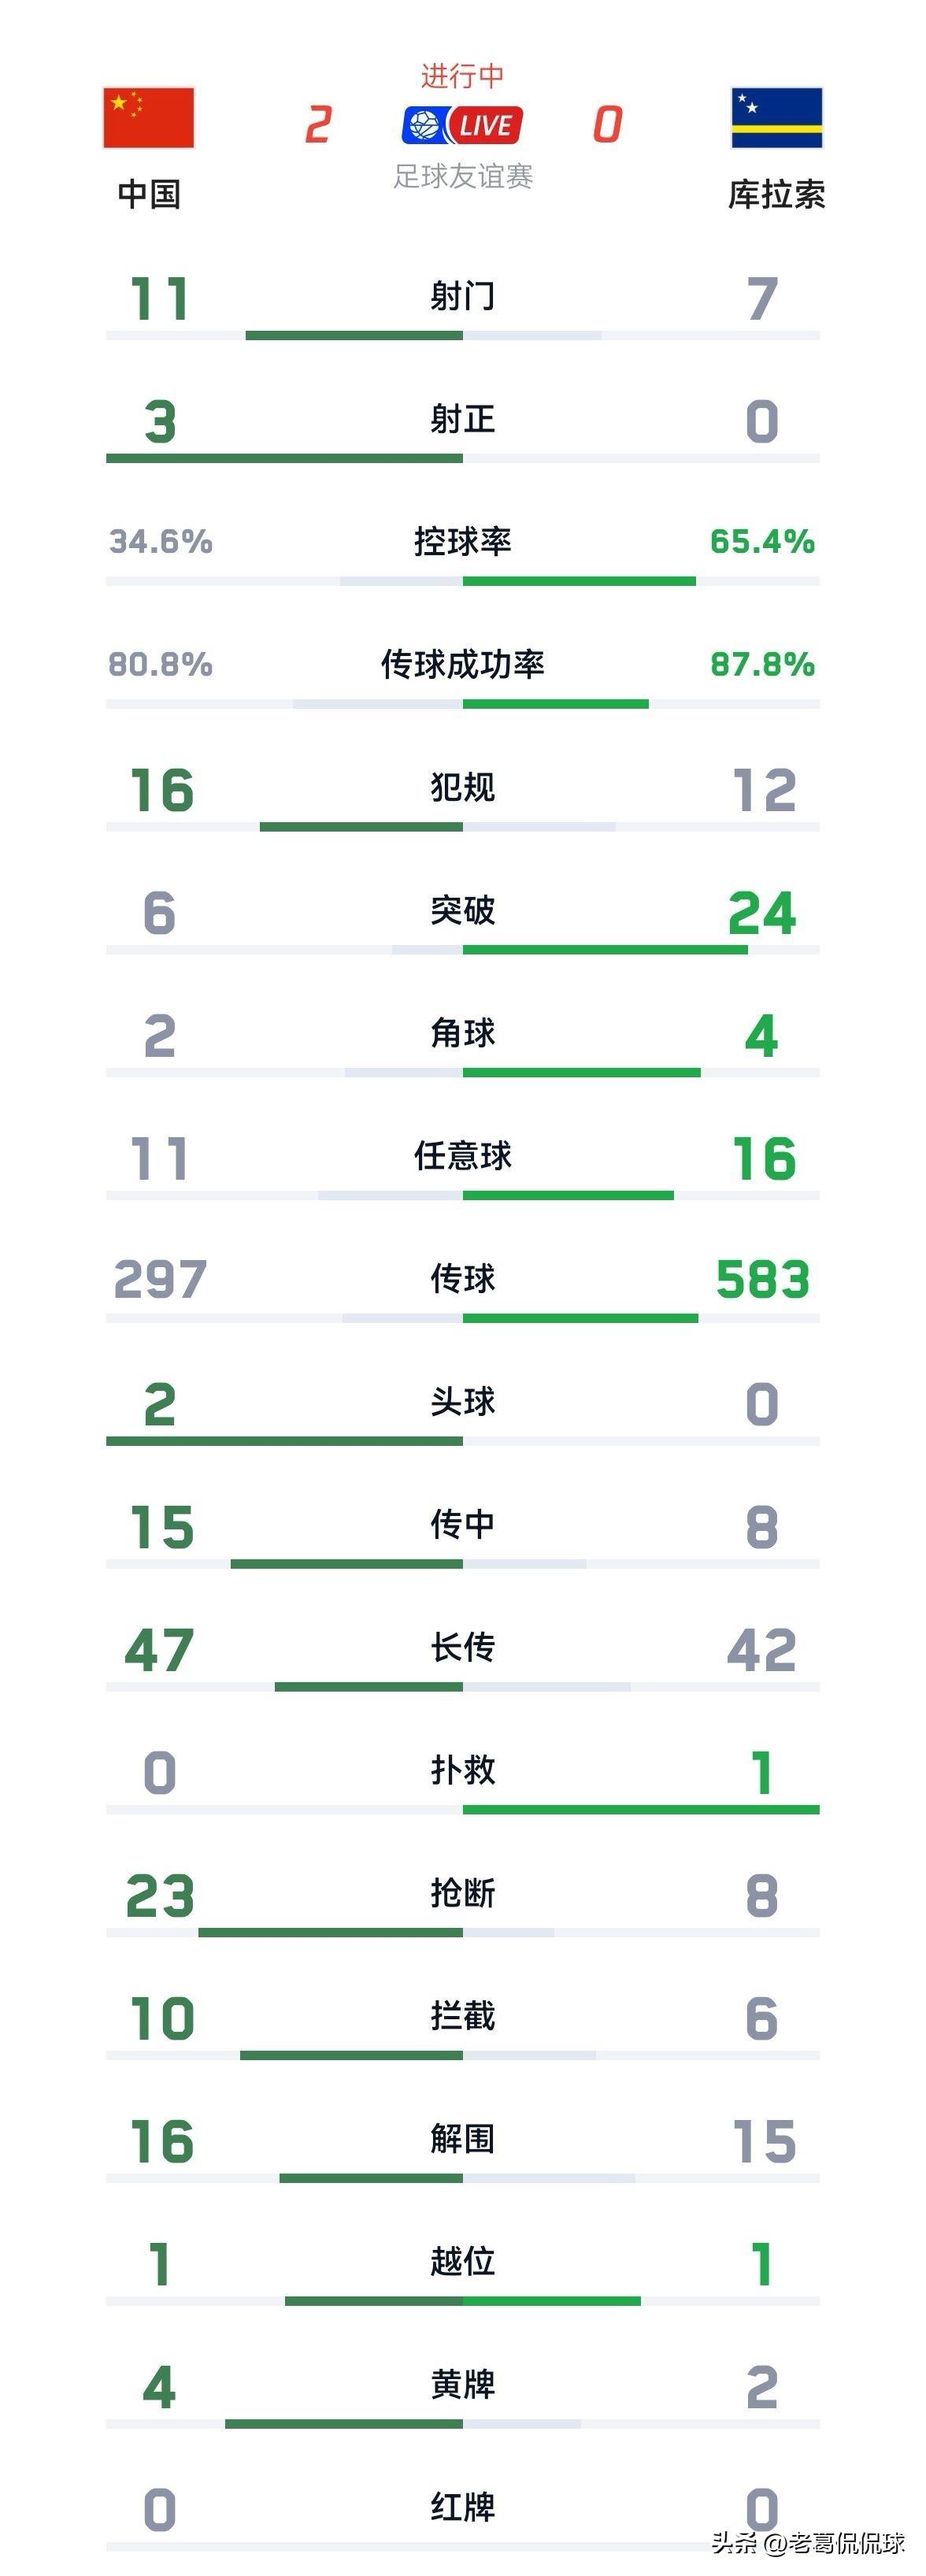Click Curaçao's score of 0
The width and height of the screenshot is (926, 2576).
coord(607,126)
